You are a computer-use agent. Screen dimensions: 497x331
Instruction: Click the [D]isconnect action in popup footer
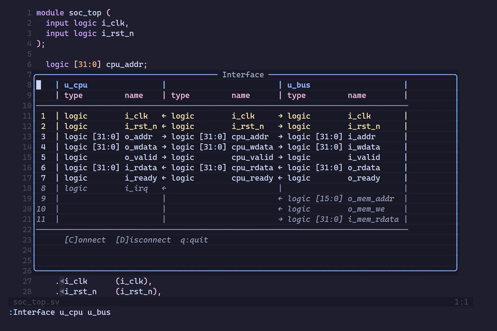143,240
